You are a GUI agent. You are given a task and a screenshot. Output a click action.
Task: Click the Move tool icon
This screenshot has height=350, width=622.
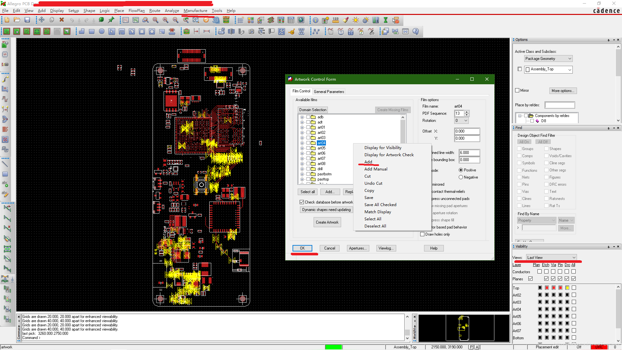point(42,20)
